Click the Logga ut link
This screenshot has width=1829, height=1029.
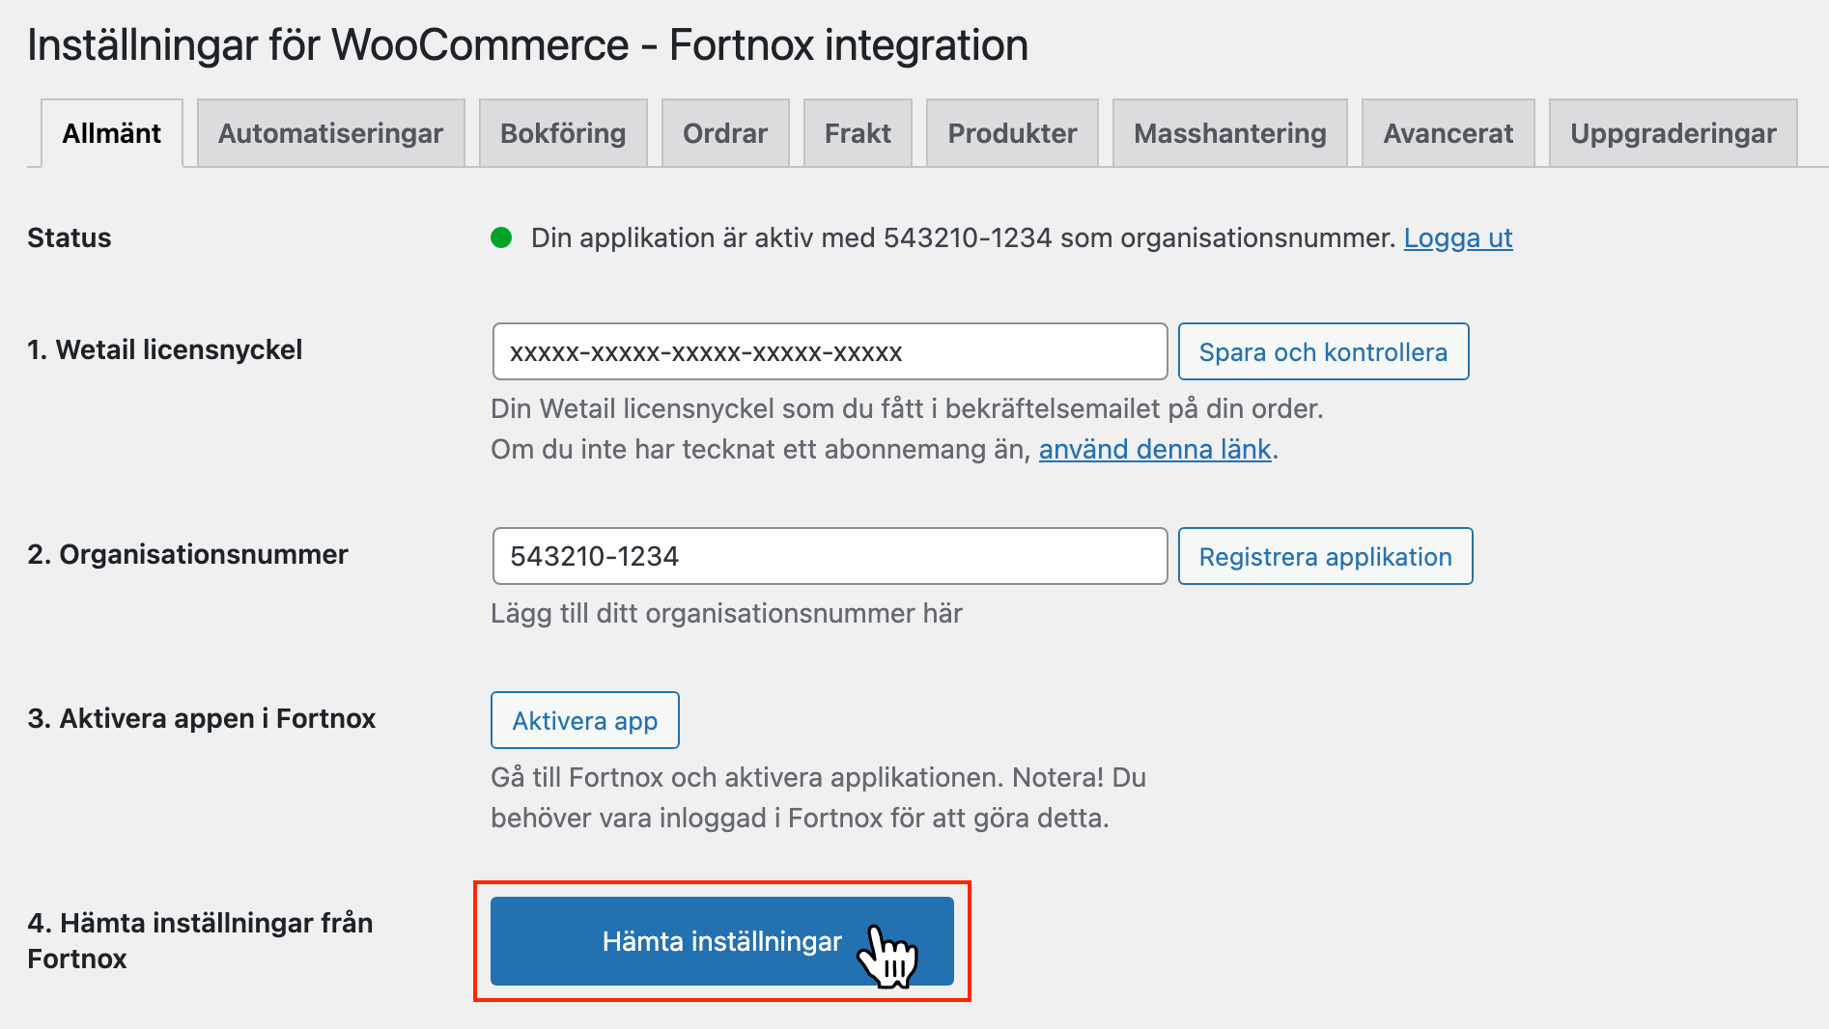(1458, 237)
